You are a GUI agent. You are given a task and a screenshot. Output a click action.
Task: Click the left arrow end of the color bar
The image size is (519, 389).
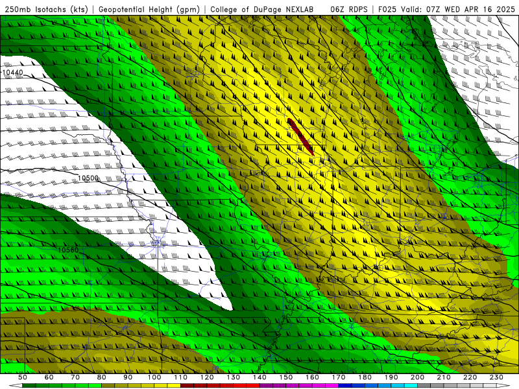point(16,386)
